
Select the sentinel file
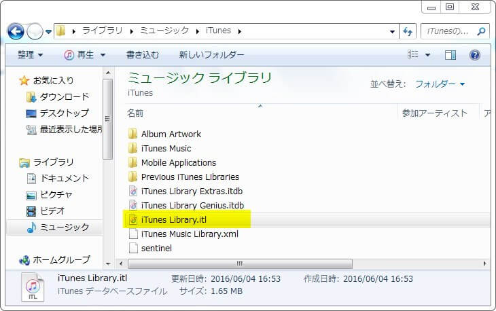[x=156, y=248]
